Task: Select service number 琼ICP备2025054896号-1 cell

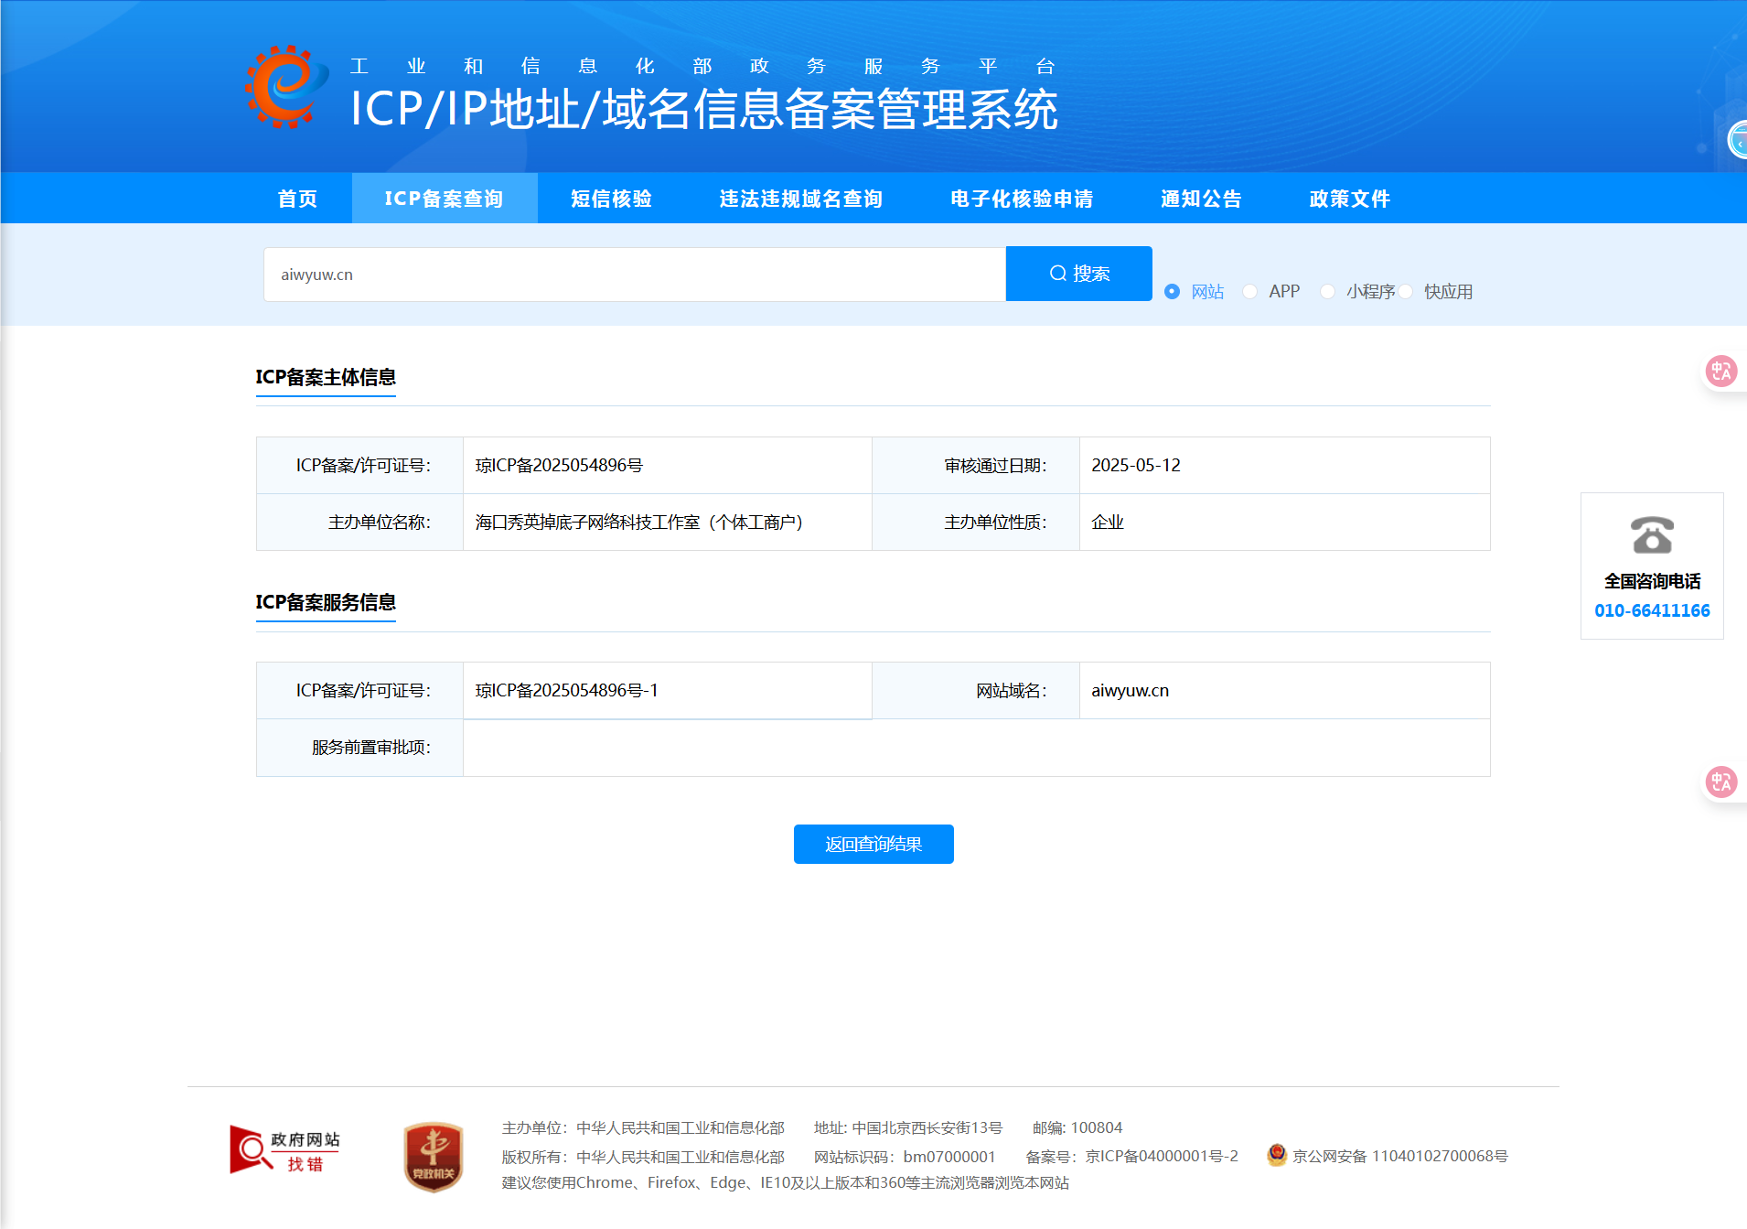Action: click(x=668, y=691)
